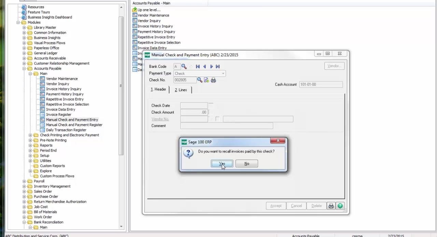Switch to the 1. Header tab

[x=158, y=90]
